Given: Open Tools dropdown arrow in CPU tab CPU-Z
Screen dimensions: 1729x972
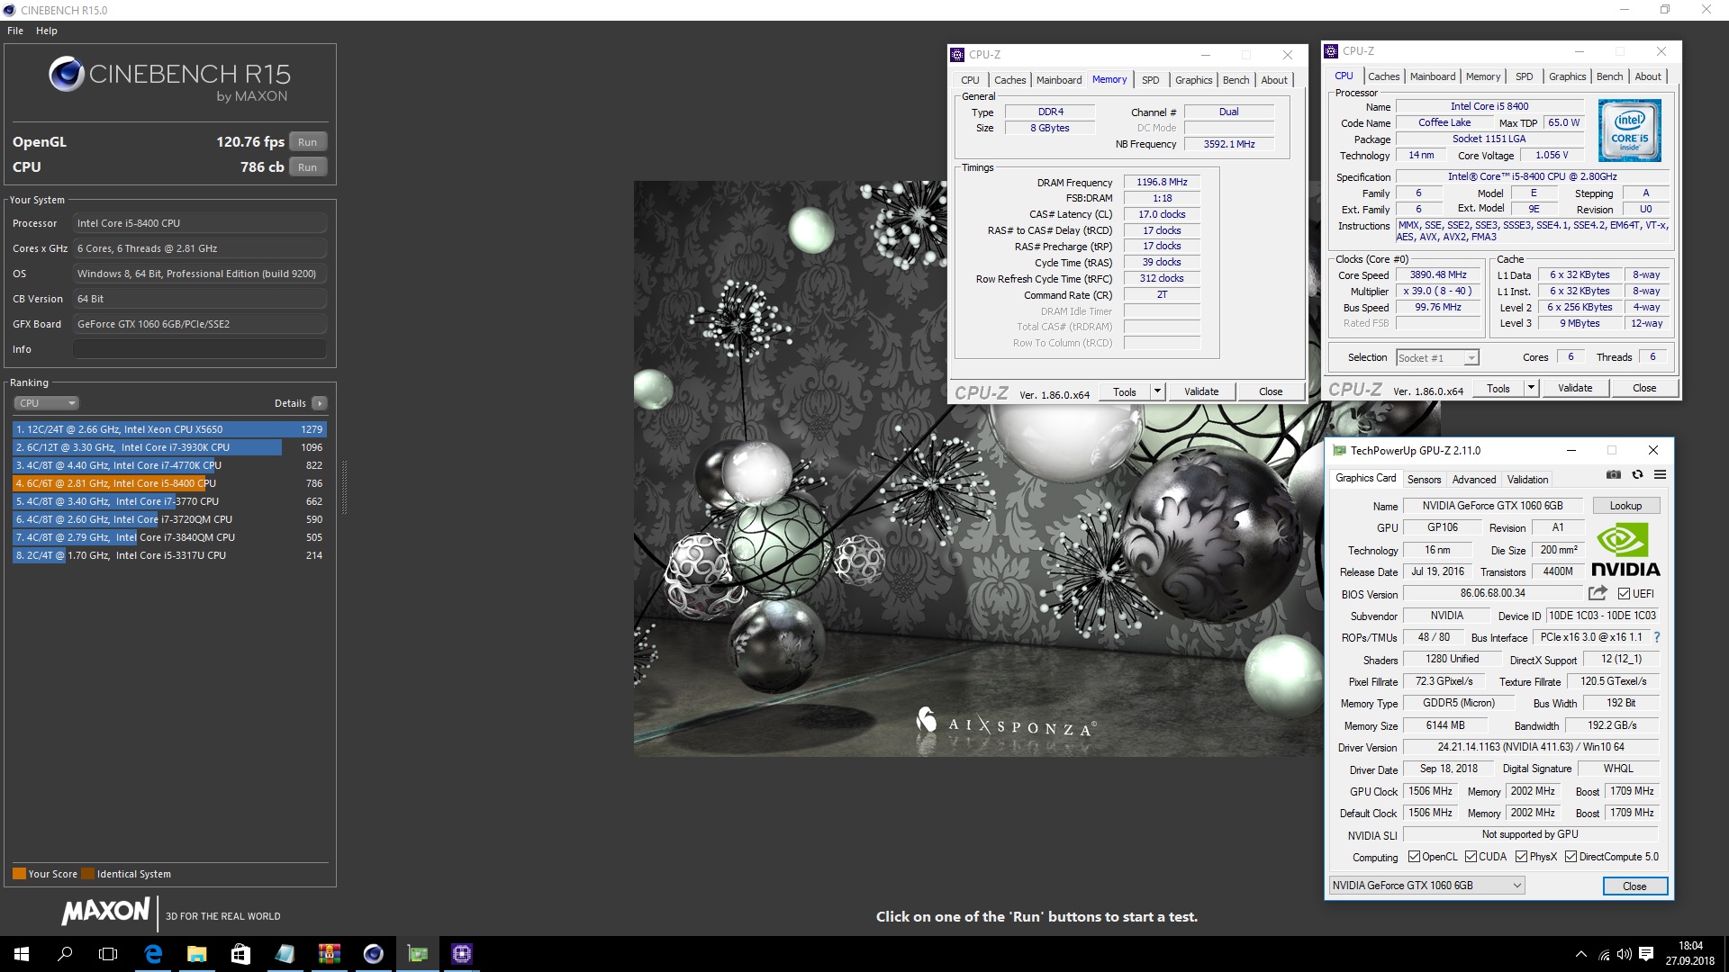Looking at the screenshot, I should tap(1531, 388).
